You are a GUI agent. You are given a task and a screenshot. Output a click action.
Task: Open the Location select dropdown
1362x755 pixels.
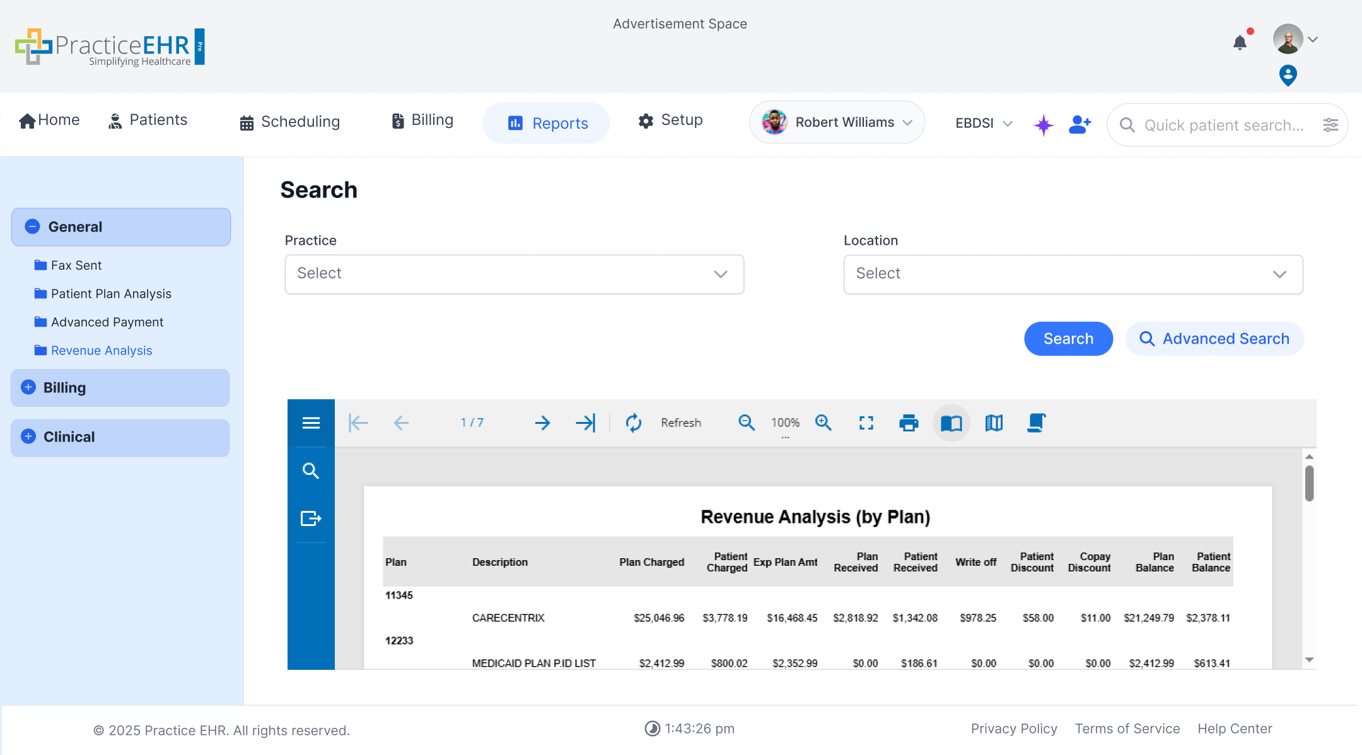[1073, 274]
